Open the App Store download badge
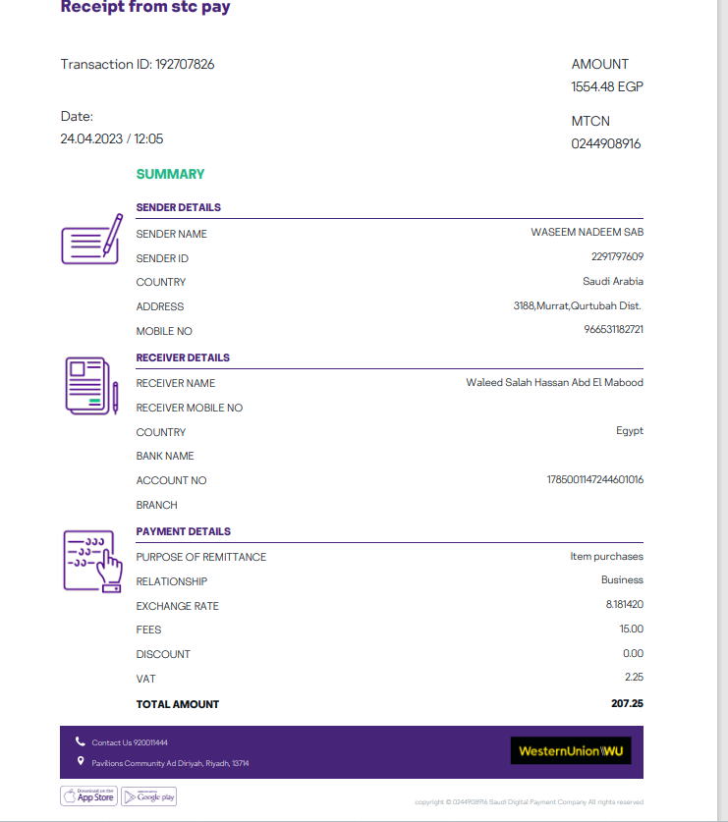 [x=88, y=795]
